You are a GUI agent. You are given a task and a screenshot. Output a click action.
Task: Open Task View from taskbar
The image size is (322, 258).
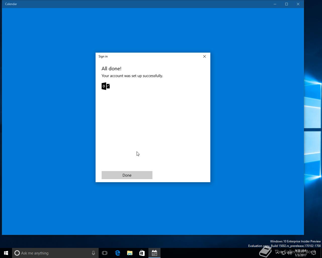point(105,253)
